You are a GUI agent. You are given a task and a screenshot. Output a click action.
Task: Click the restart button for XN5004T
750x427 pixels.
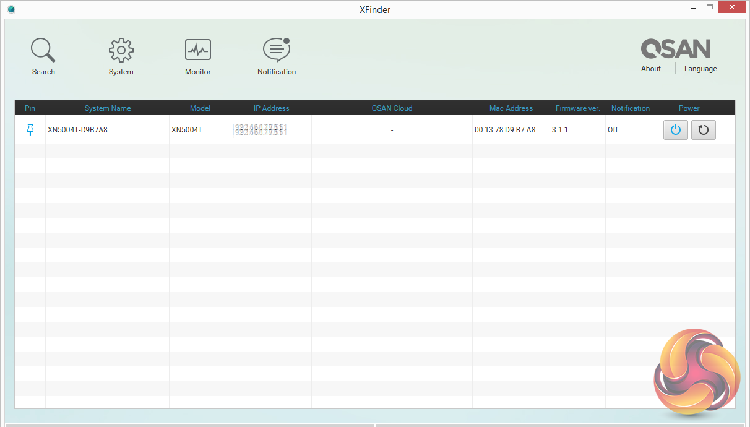(704, 130)
